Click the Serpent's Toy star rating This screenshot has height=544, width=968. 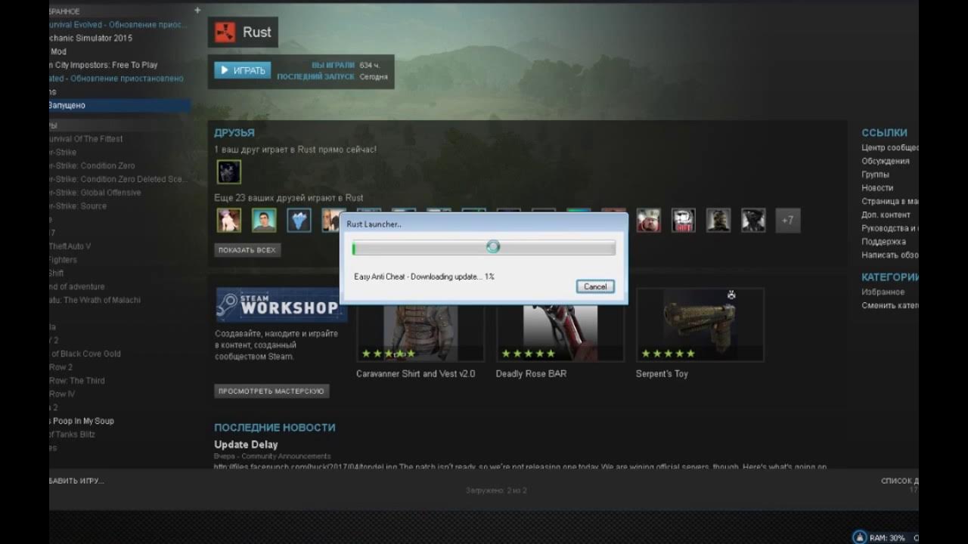[668, 354]
